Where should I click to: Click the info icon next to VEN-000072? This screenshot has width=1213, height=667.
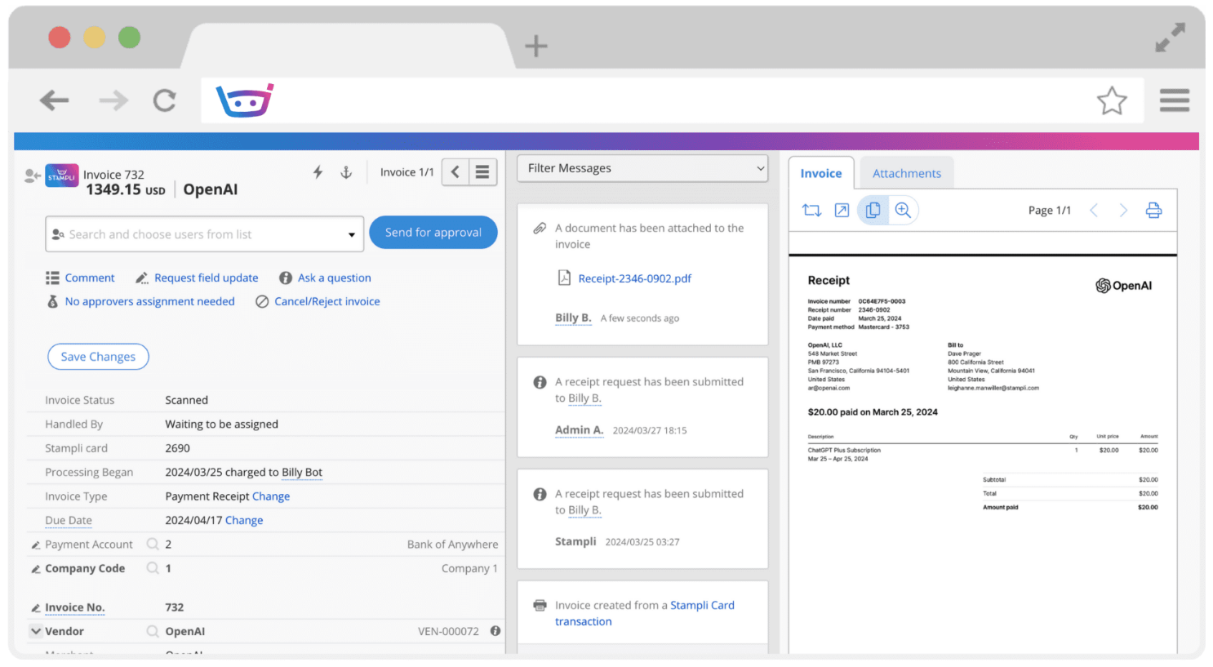tap(495, 631)
